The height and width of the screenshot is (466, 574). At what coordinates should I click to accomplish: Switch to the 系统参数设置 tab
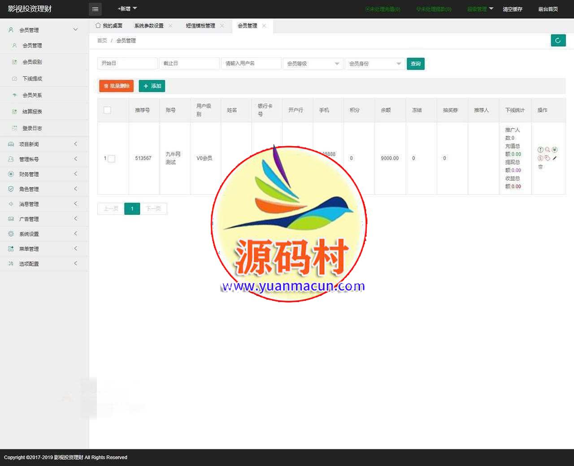[149, 26]
